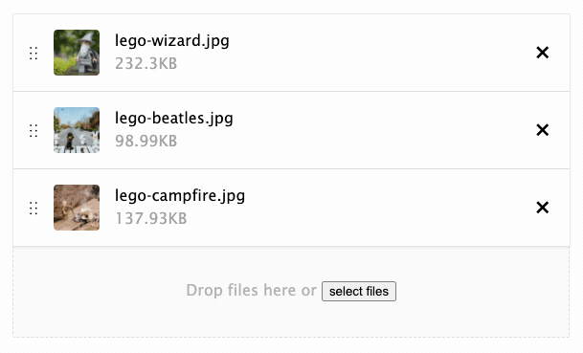
Task: Remove the lego-wizard.jpg file
Action: tap(543, 53)
